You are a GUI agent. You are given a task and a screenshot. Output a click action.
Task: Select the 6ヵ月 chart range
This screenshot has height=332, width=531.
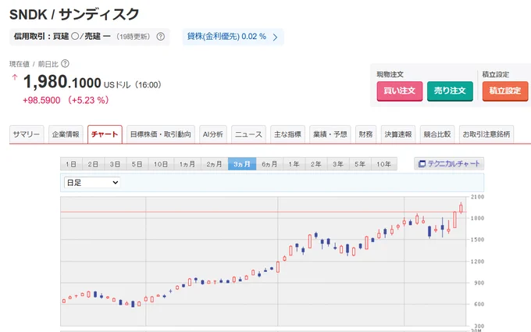pyautogui.click(x=269, y=164)
